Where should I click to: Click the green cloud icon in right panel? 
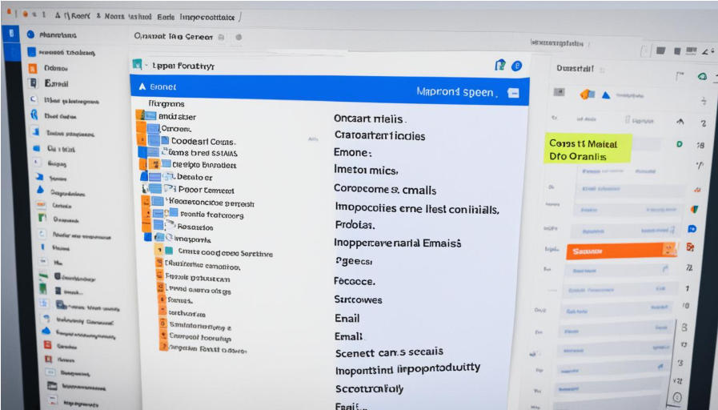pos(702,77)
